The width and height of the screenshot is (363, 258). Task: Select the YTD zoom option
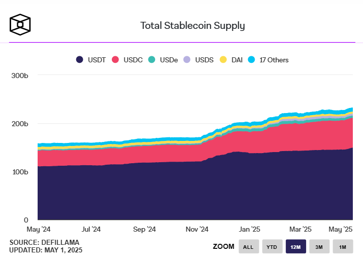(272, 247)
